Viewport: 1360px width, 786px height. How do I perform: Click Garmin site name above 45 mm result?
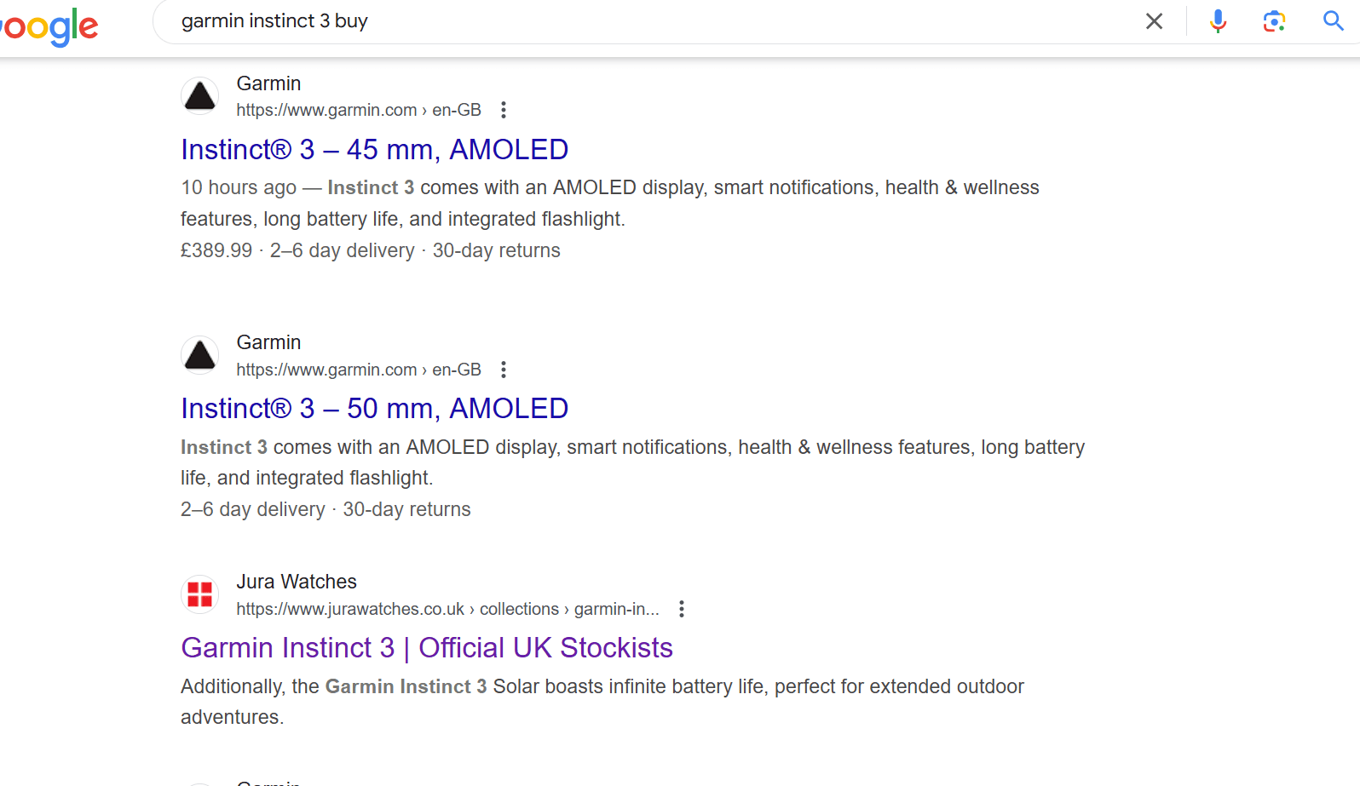268,83
